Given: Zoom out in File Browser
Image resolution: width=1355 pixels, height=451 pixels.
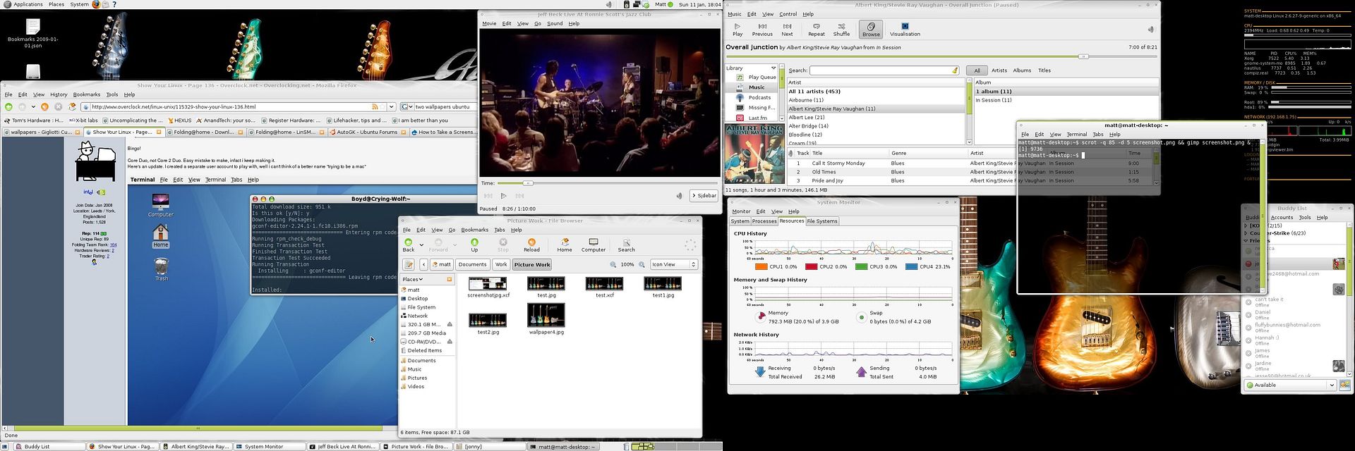Looking at the screenshot, I should (x=613, y=264).
